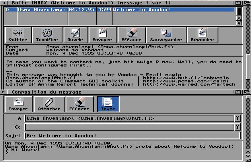Attach a file using Attacher
This screenshot has height=162, width=251.
point(49,104)
